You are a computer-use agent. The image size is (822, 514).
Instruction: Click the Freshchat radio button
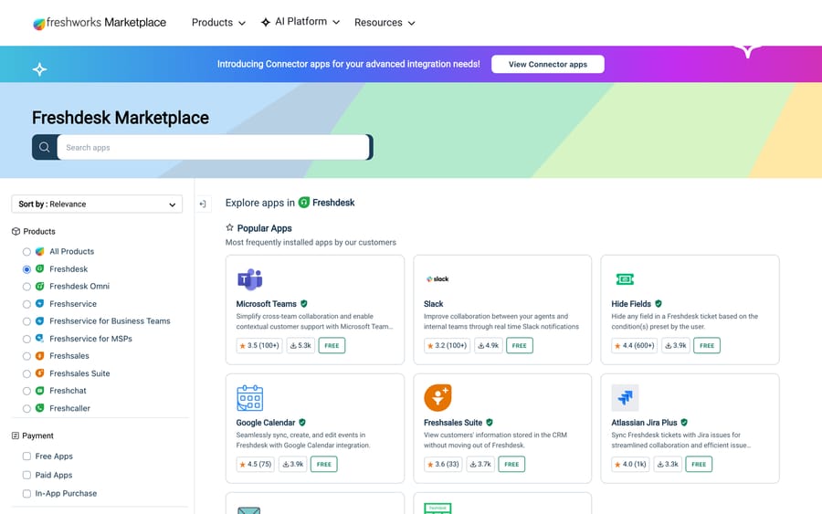26,391
